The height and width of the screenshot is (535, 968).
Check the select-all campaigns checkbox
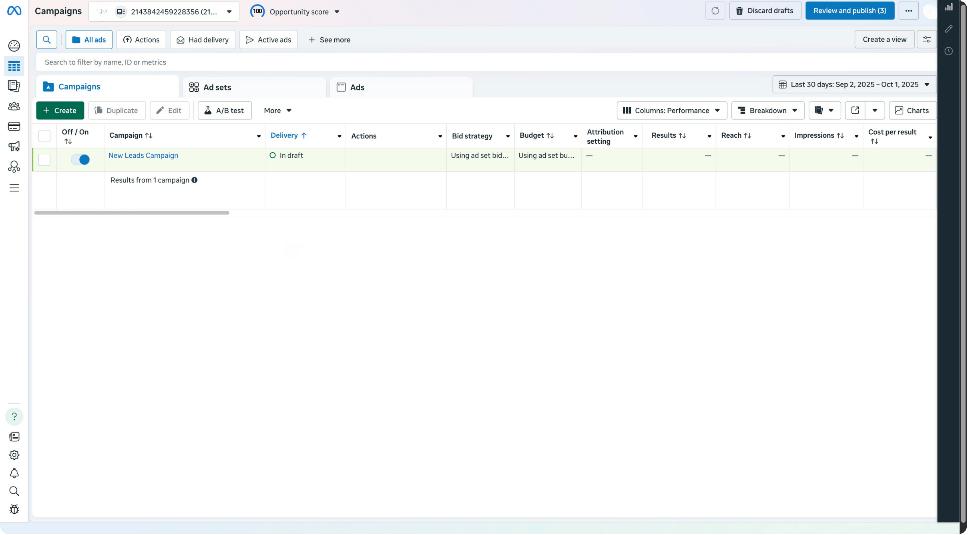point(44,136)
